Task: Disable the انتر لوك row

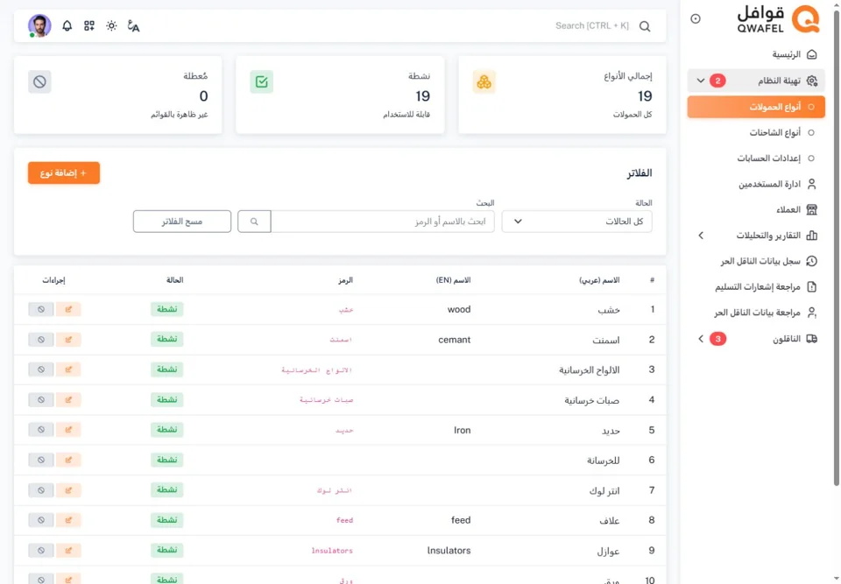Action: pos(41,490)
